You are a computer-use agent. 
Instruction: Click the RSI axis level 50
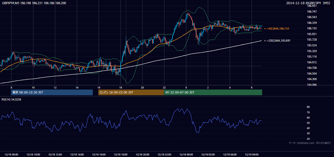click(x=308, y=123)
